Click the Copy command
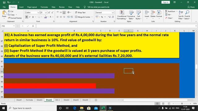This screenshot has width=198, height=111. (11, 14)
